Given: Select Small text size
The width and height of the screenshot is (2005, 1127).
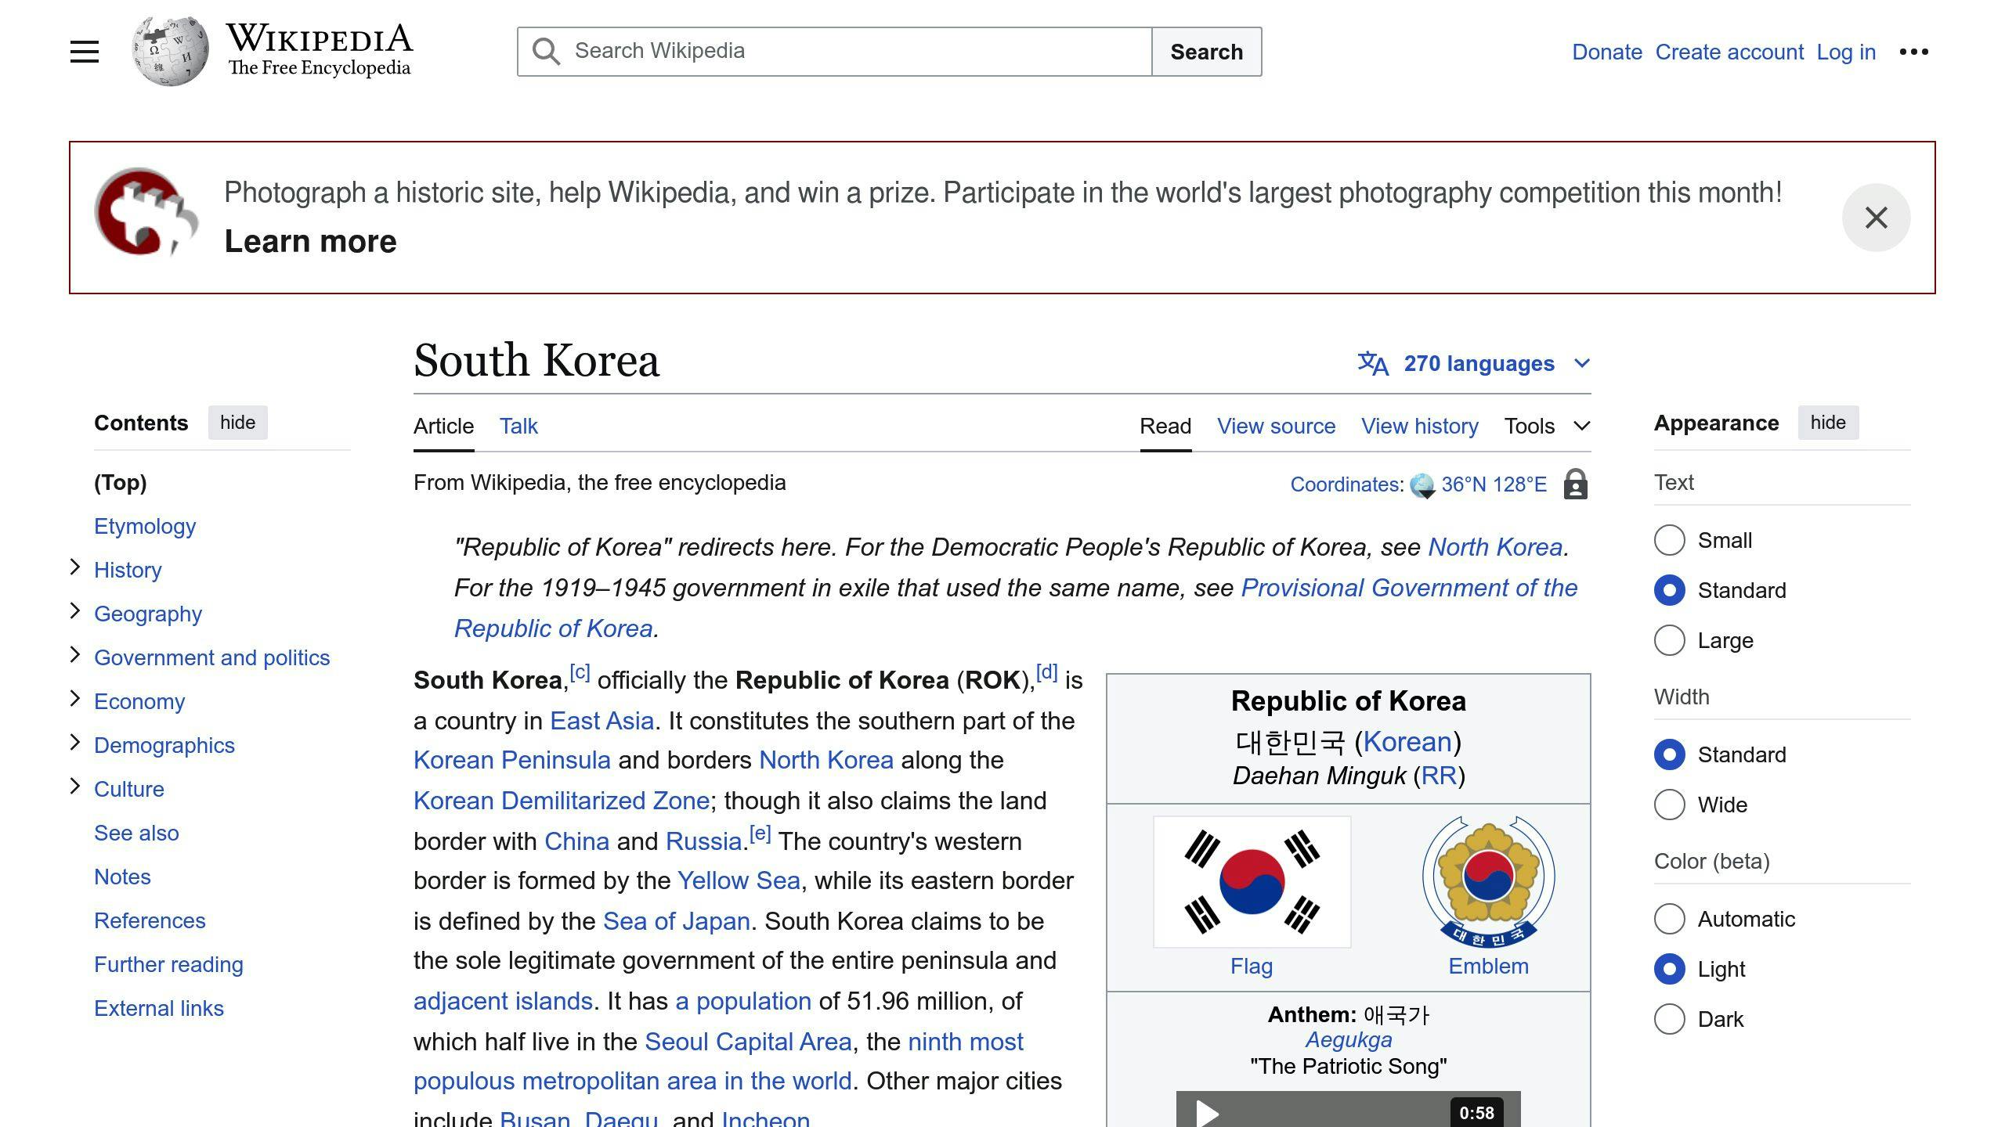Looking at the screenshot, I should point(1669,540).
